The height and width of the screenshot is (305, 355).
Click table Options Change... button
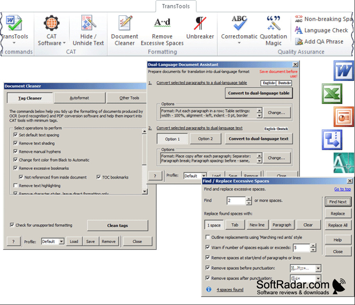[x=276, y=113]
